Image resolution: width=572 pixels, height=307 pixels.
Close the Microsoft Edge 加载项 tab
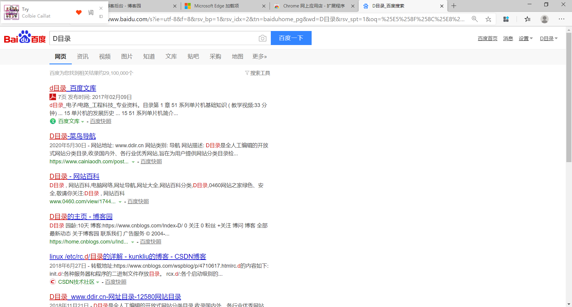(x=264, y=6)
